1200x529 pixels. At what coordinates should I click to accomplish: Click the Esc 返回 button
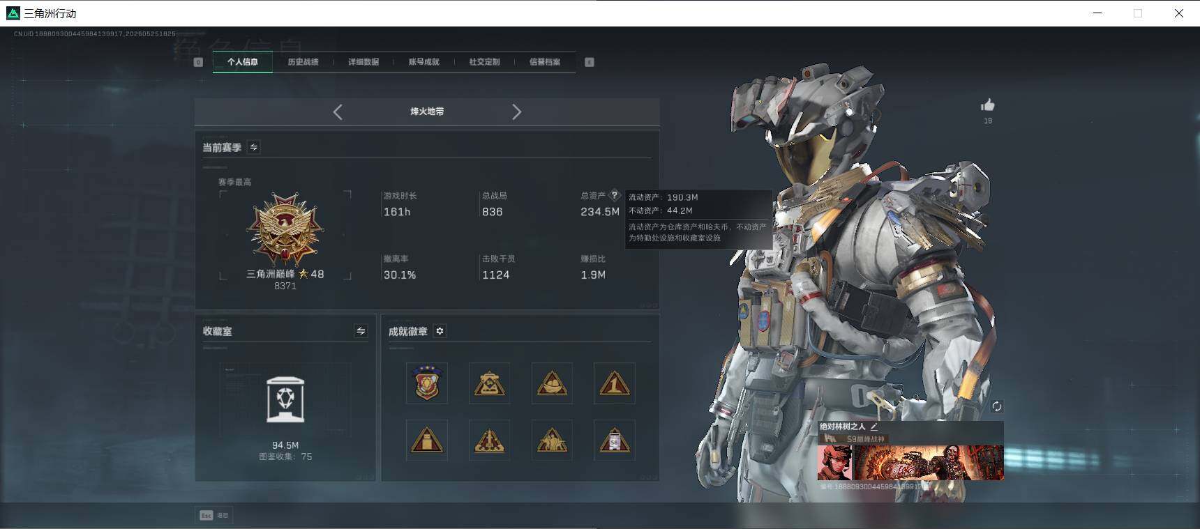click(214, 515)
